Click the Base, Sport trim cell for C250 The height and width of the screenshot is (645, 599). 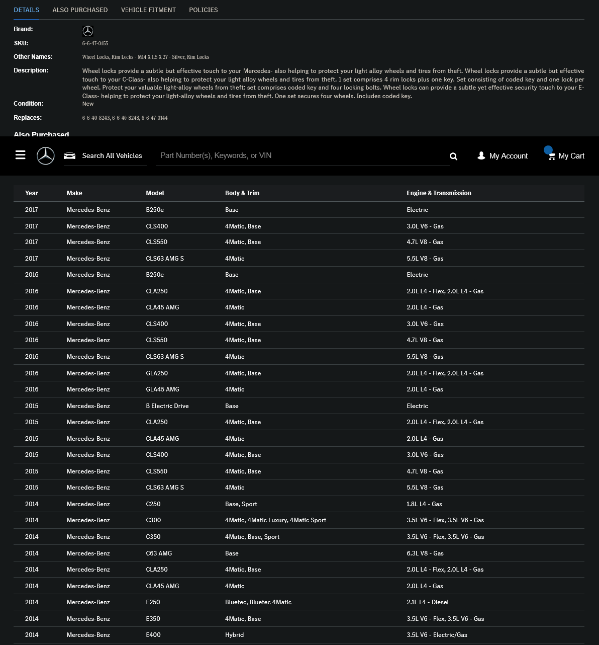pyautogui.click(x=241, y=504)
